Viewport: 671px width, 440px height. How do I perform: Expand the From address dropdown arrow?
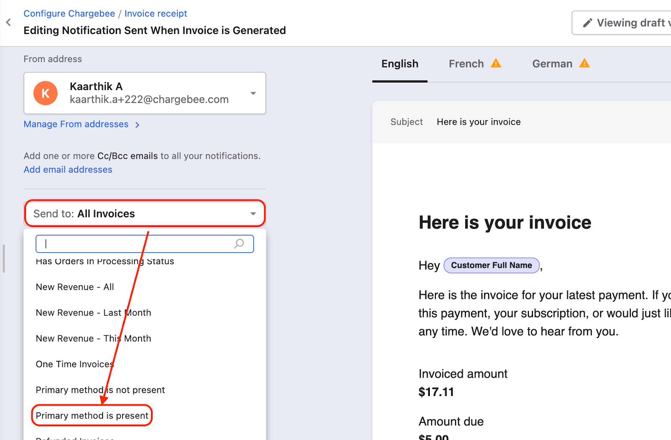[253, 93]
